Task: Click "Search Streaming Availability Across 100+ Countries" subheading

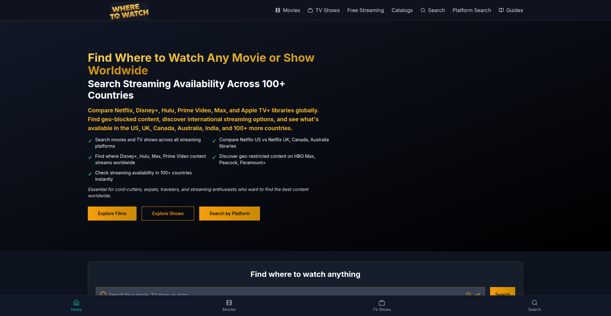Action: click(x=186, y=89)
